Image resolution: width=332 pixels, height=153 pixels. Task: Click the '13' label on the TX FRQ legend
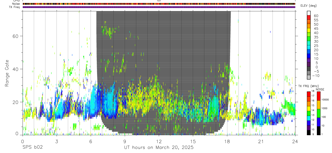pyautogui.click(x=313, y=115)
